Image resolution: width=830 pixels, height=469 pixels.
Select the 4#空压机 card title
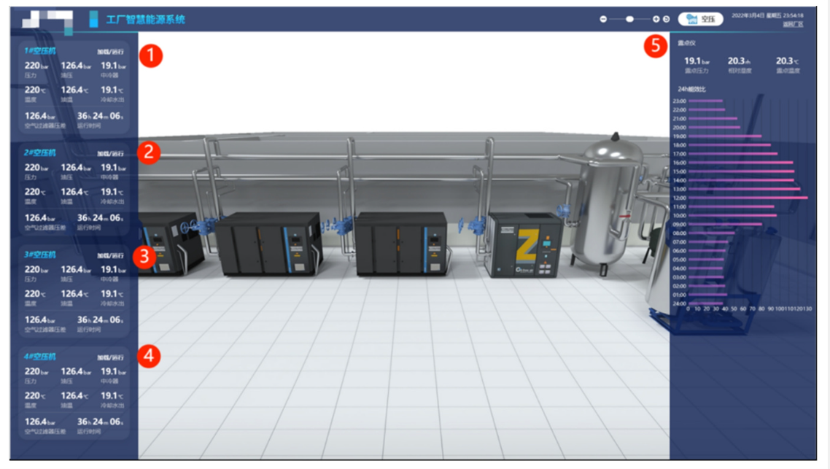39,356
